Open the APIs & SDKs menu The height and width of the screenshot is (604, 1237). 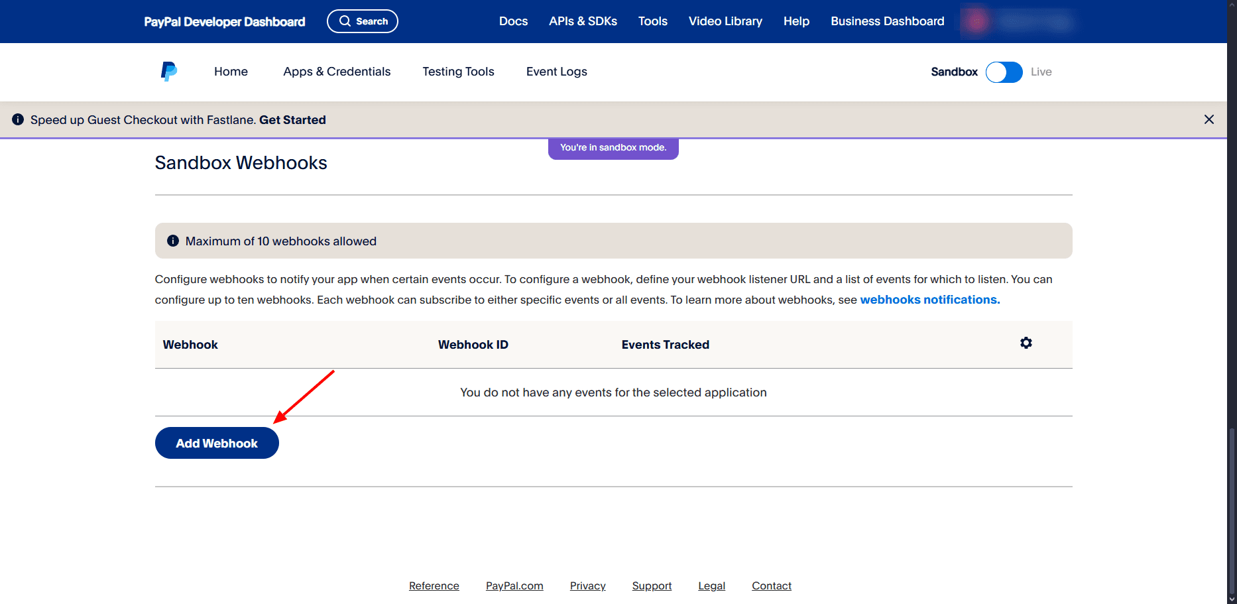coord(583,21)
